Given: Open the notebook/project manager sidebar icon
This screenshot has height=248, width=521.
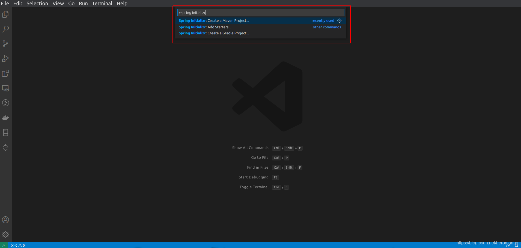Looking at the screenshot, I should [5, 133].
